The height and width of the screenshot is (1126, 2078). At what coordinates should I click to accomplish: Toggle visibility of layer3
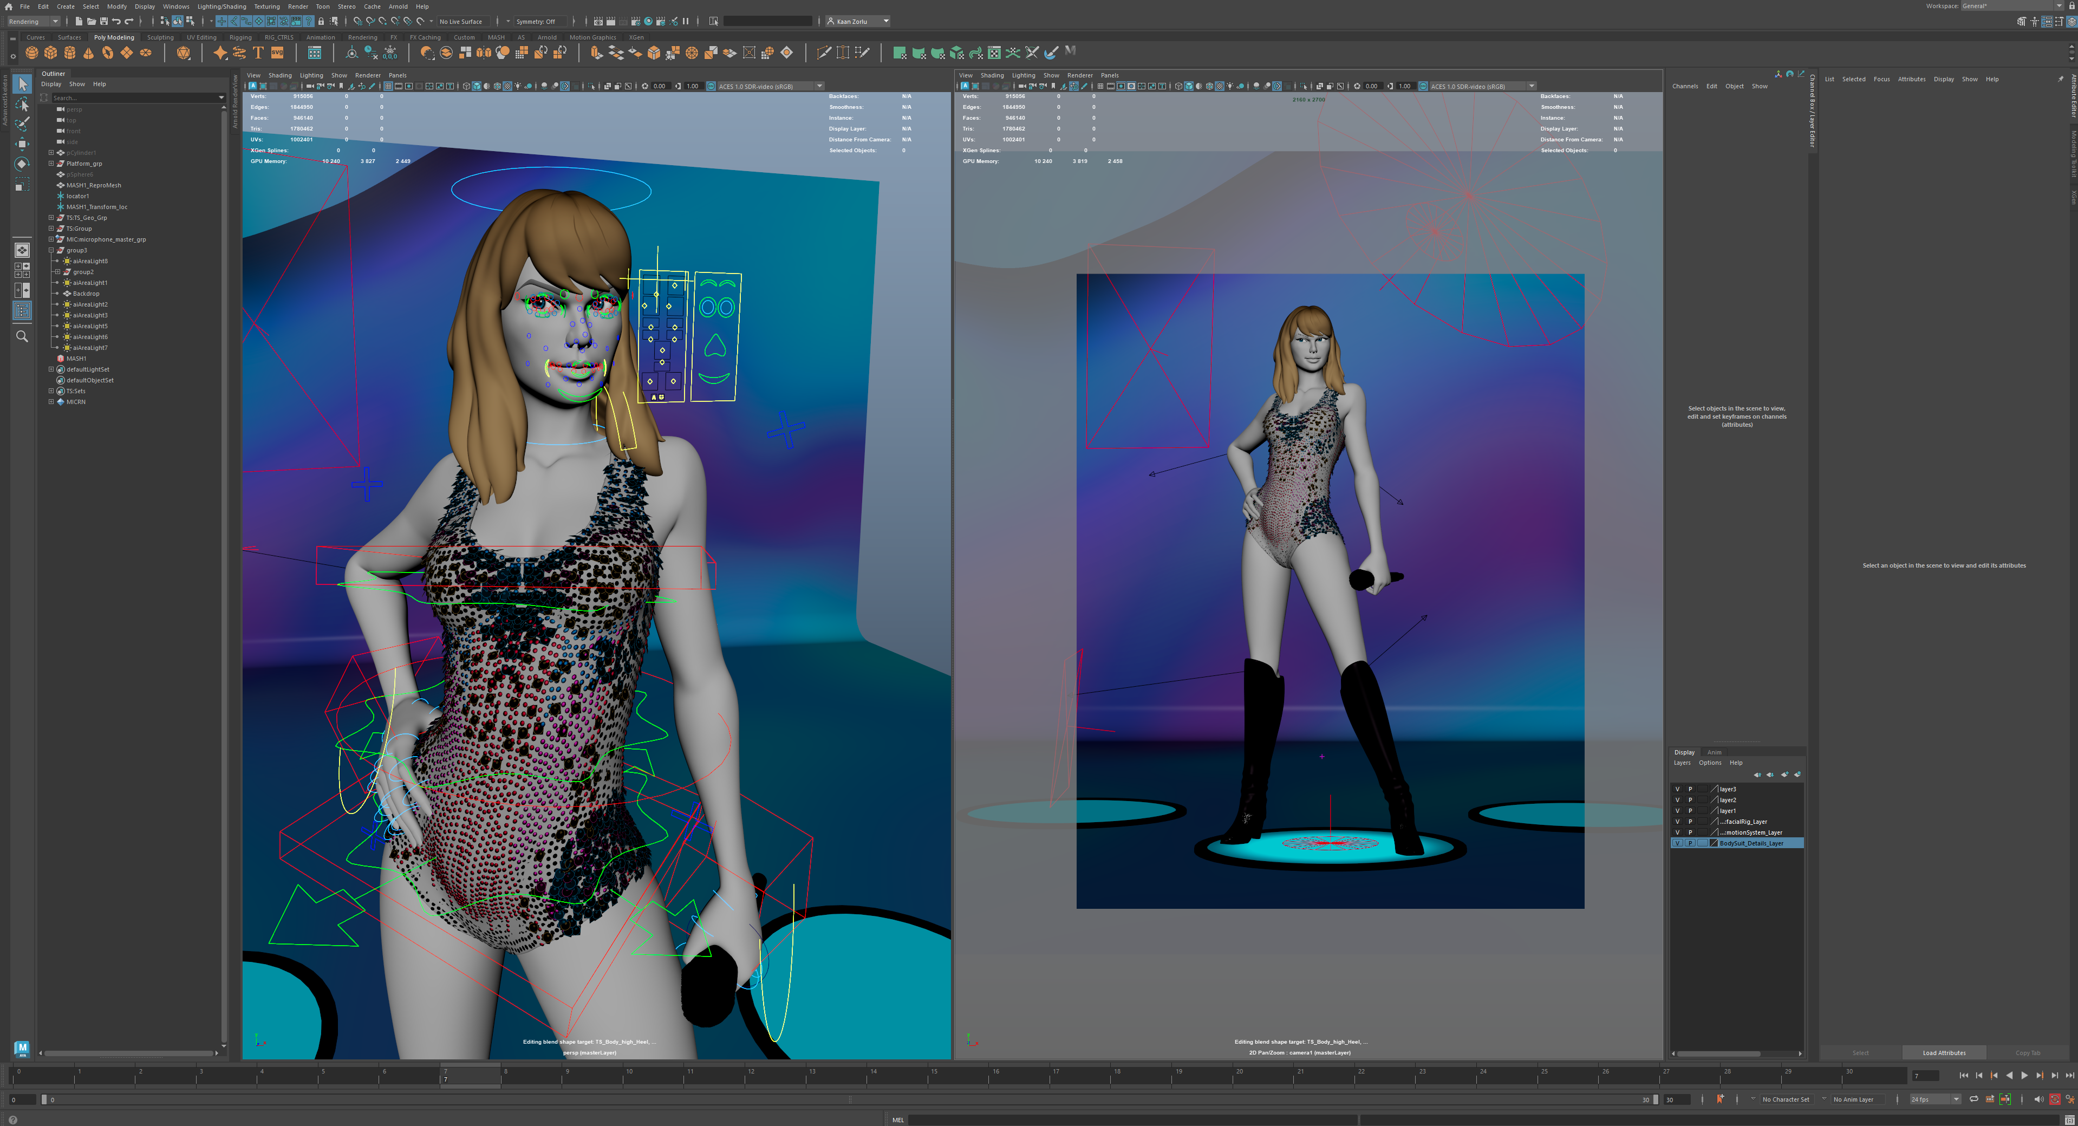pos(1678,789)
